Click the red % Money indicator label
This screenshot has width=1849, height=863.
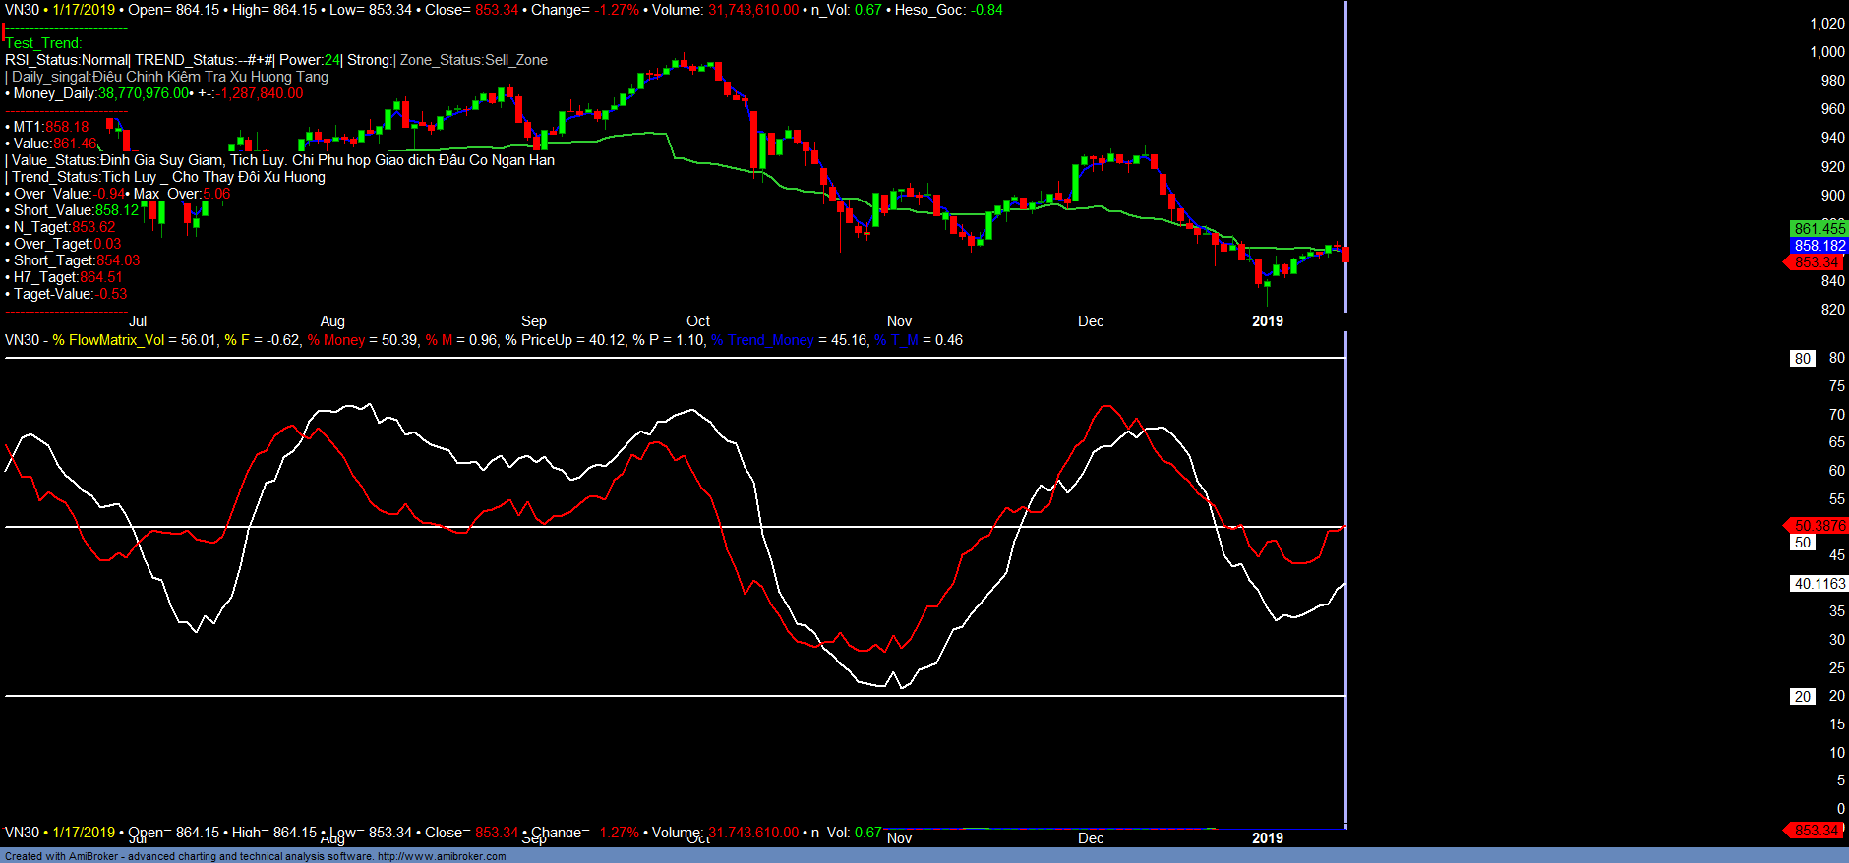click(x=335, y=340)
